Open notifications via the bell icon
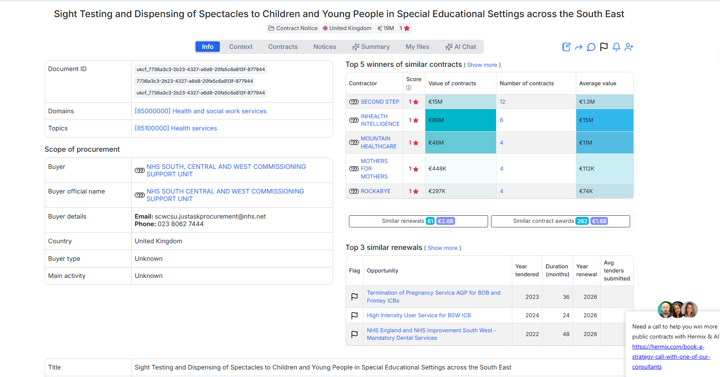Image resolution: width=720 pixels, height=377 pixels. tap(616, 47)
